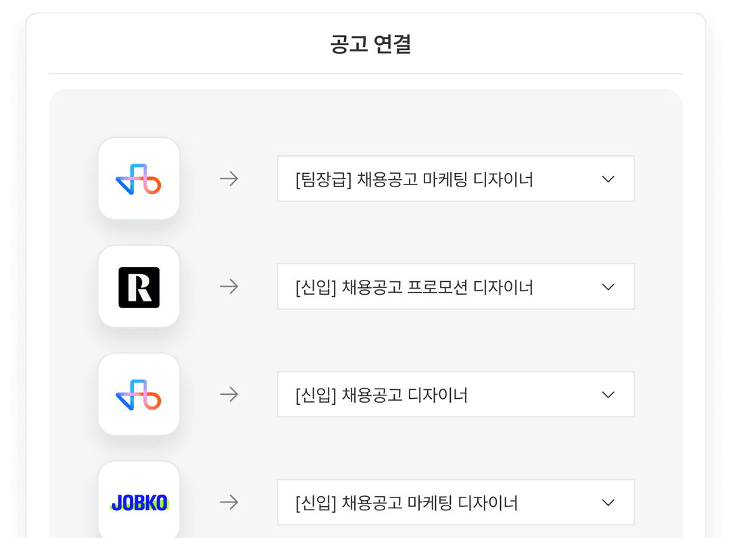Select the 공고 연결 dialog title
This screenshot has width=730, height=538.
pyautogui.click(x=365, y=45)
